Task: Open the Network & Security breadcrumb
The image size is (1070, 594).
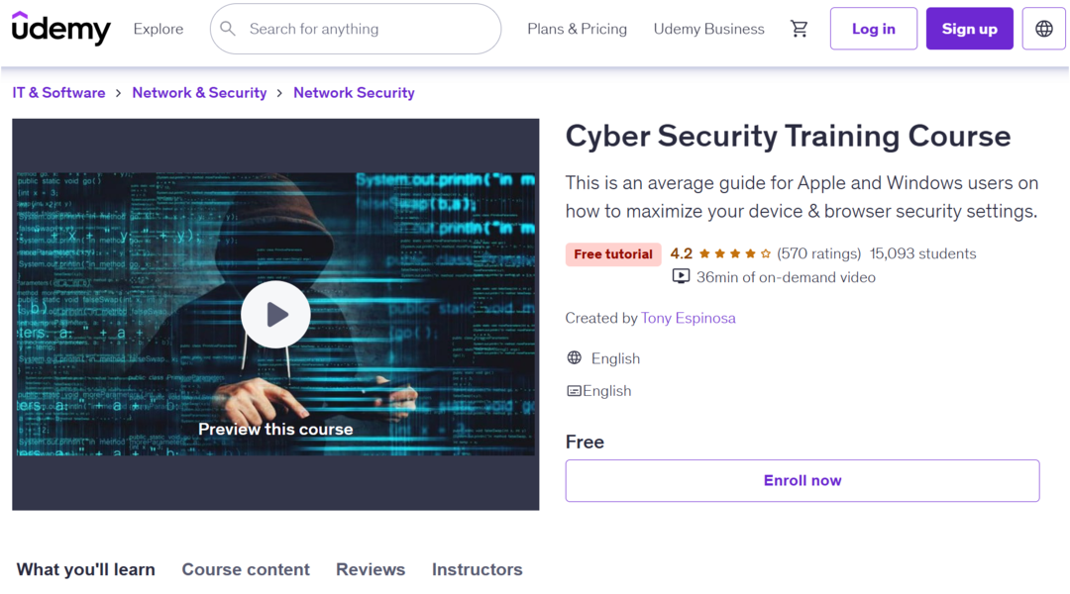Action: point(199,93)
